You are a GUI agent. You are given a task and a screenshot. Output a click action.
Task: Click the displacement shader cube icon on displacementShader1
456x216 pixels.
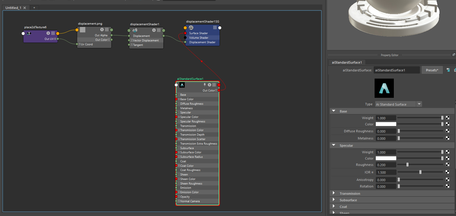coord(135,30)
